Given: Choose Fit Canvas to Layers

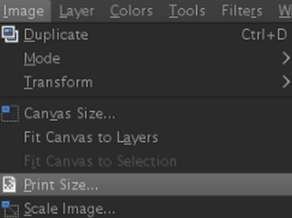Looking at the screenshot, I should [x=91, y=138].
